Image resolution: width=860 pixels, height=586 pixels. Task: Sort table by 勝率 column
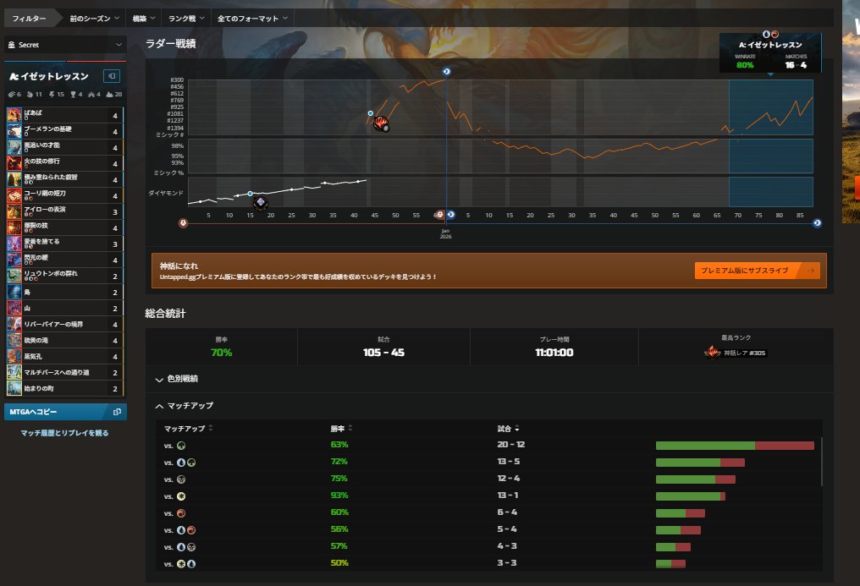(341, 428)
